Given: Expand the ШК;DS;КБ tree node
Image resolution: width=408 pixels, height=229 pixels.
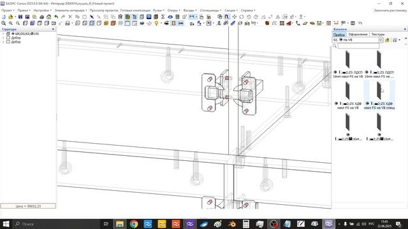Looking at the screenshot, I should [3, 34].
